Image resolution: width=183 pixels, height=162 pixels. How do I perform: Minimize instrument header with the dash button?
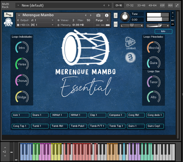point(173,16)
